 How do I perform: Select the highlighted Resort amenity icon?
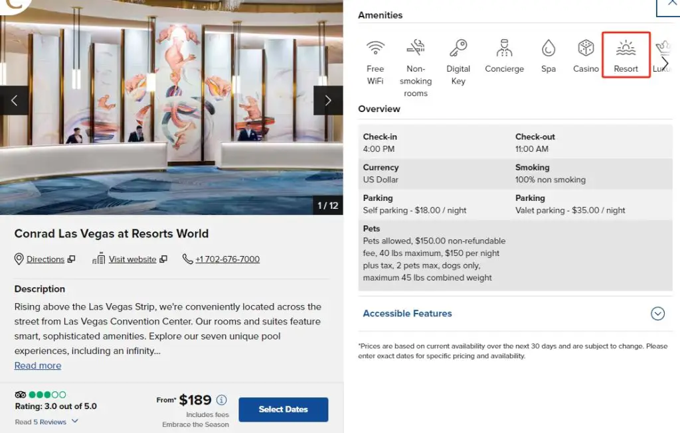(625, 48)
